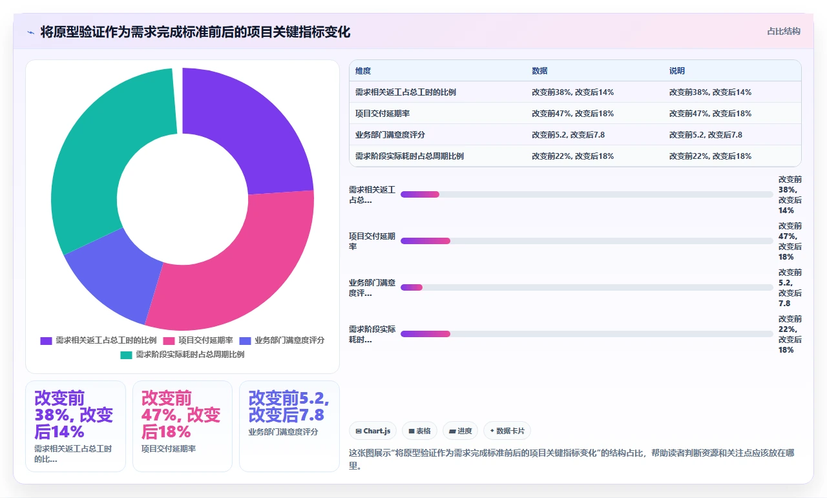
Task: Select table cell 业务部门满意度评分
Action: click(x=437, y=135)
